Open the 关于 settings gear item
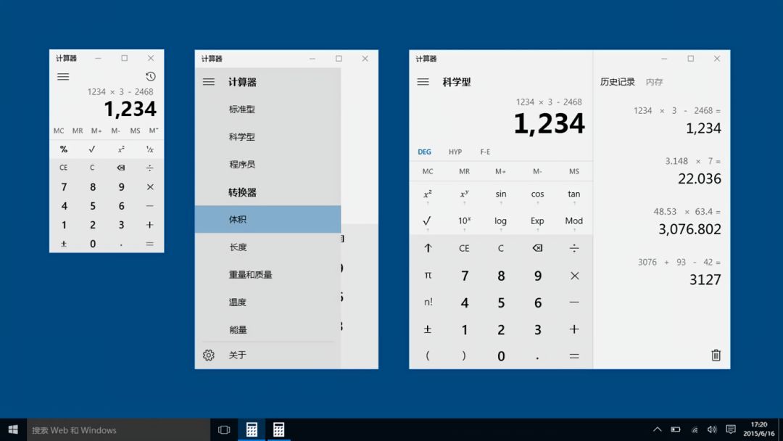 coord(209,355)
